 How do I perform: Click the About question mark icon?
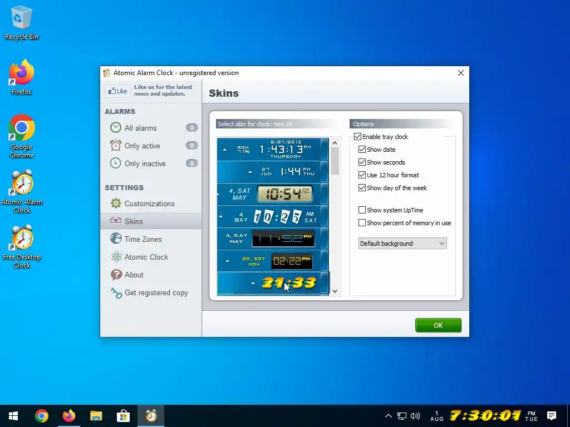(x=116, y=275)
